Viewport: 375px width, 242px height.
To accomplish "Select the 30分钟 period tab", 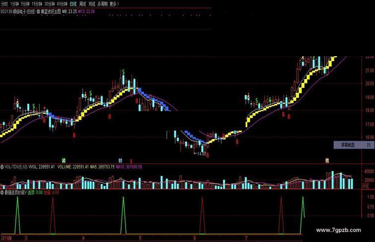I will pos(50,4).
